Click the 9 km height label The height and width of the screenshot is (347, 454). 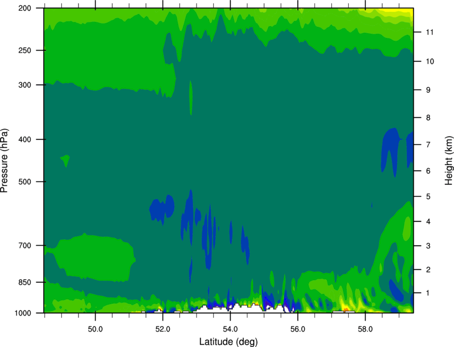point(428,90)
